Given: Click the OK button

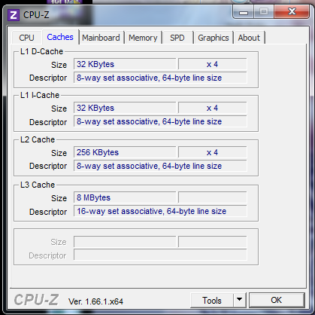Looking at the screenshot, I should [277, 300].
